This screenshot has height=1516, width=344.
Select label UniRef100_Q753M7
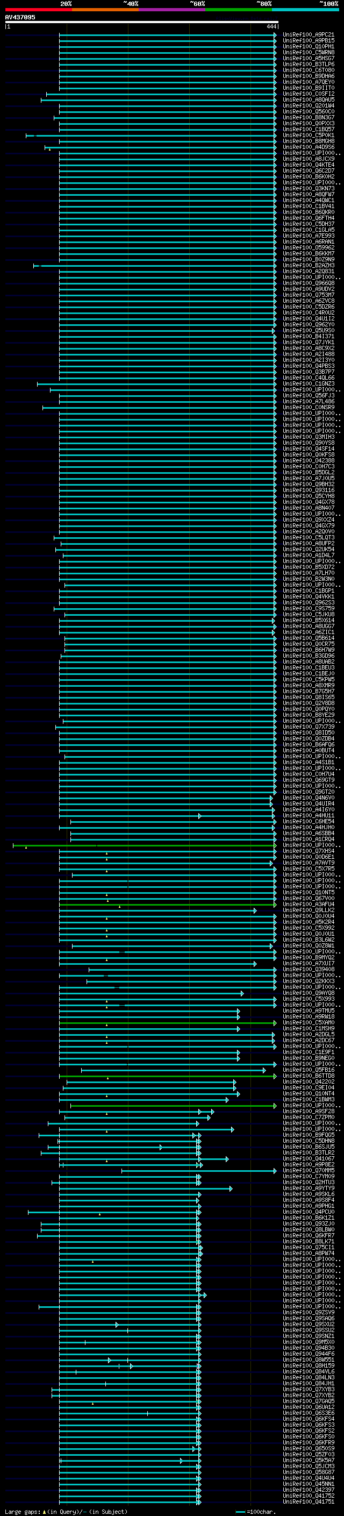tap(309, 295)
